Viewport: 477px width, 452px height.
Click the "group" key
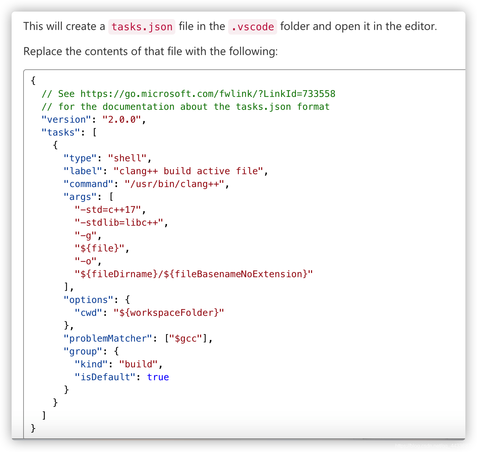83,351
